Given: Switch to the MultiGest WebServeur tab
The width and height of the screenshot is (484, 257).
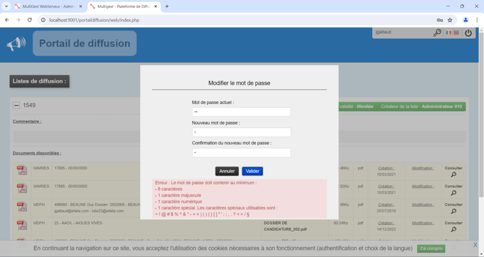Looking at the screenshot, I should coord(47,7).
